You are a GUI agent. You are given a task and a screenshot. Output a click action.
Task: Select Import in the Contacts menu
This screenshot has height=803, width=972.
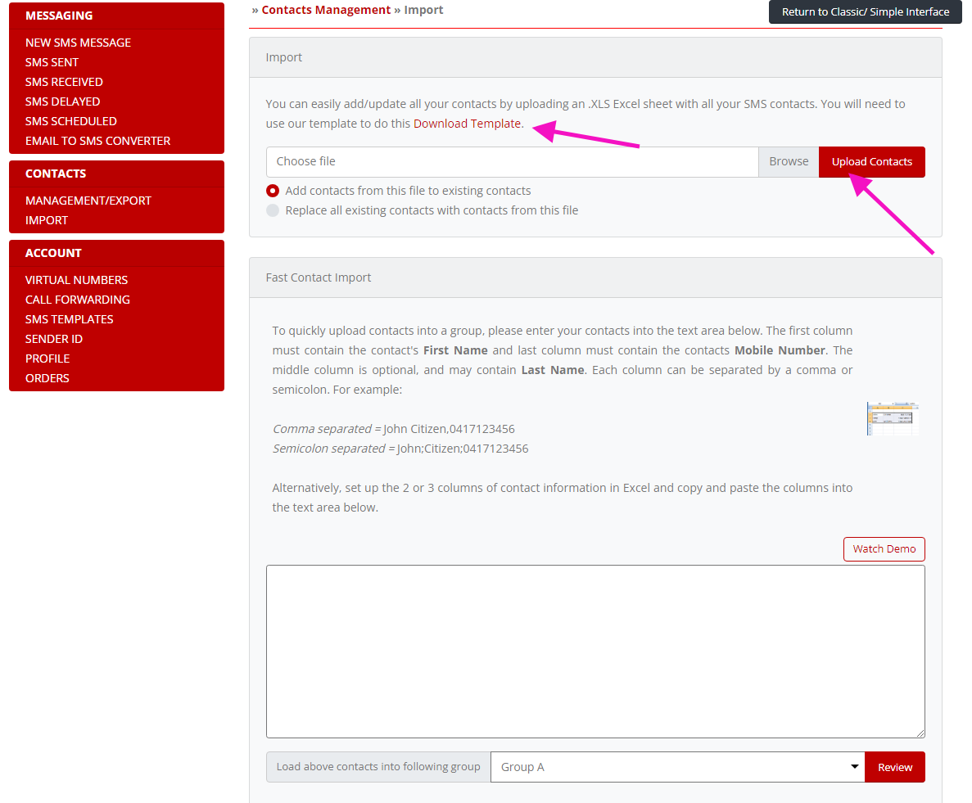(x=47, y=220)
